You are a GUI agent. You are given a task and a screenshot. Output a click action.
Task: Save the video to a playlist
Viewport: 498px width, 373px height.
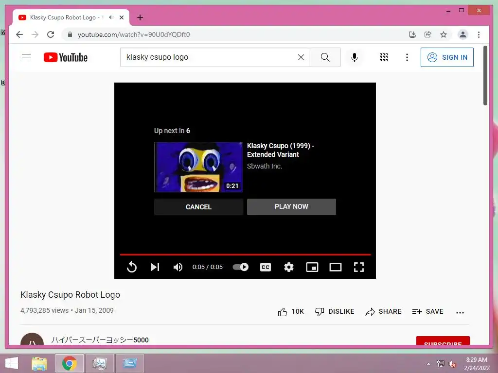(427, 312)
